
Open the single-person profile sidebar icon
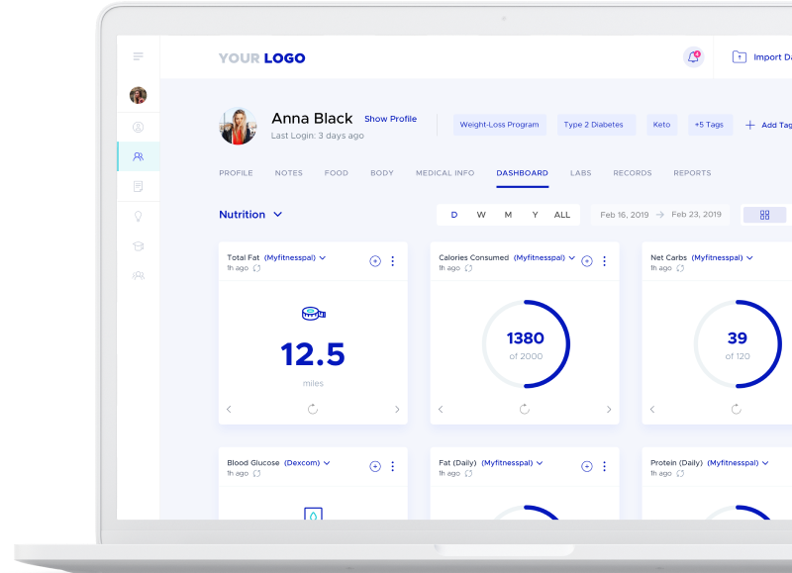pyautogui.click(x=138, y=128)
